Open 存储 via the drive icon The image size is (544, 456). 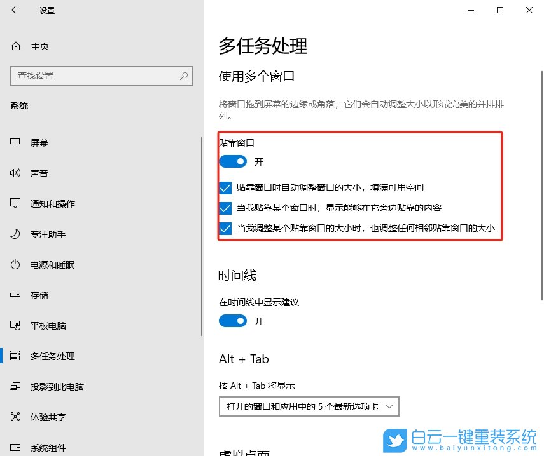tap(15, 295)
